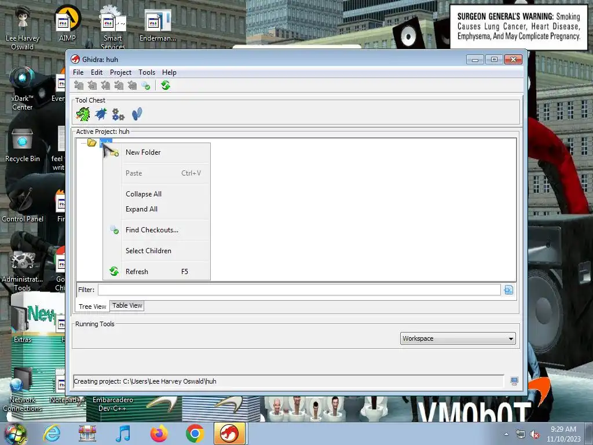This screenshot has height=445, width=593.
Task: Open Enderman desktop shortcut
Action: click(x=158, y=25)
